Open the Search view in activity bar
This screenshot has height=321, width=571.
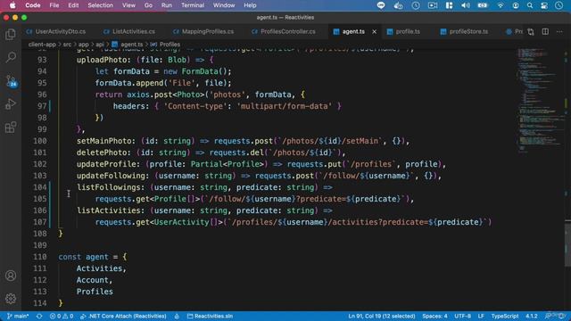click(x=11, y=57)
